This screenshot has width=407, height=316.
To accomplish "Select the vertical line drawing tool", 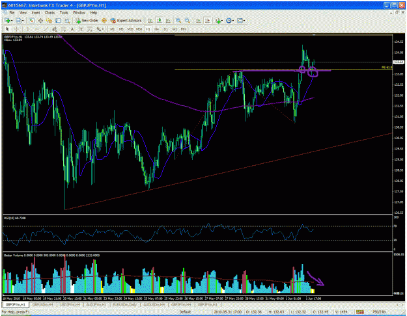I will [28, 29].
